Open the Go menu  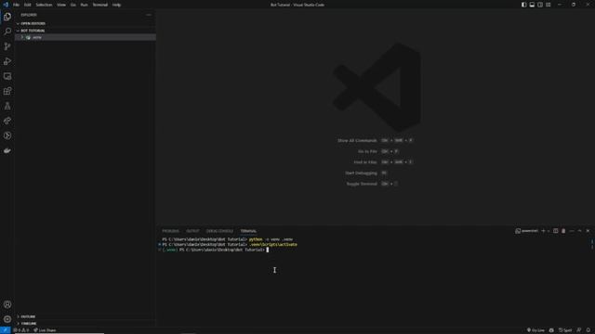tap(73, 5)
